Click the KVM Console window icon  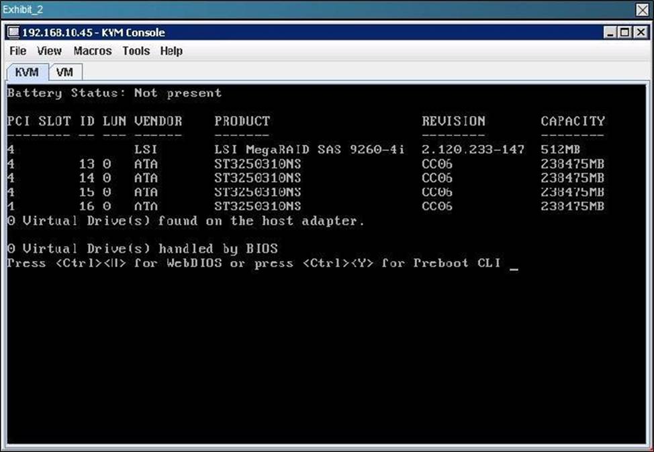click(x=14, y=33)
